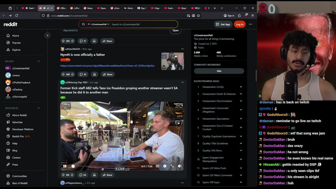Screen dimensions: 336x189
Task: Open 24 comments on Kick staff post
Action: (x=83, y=175)
